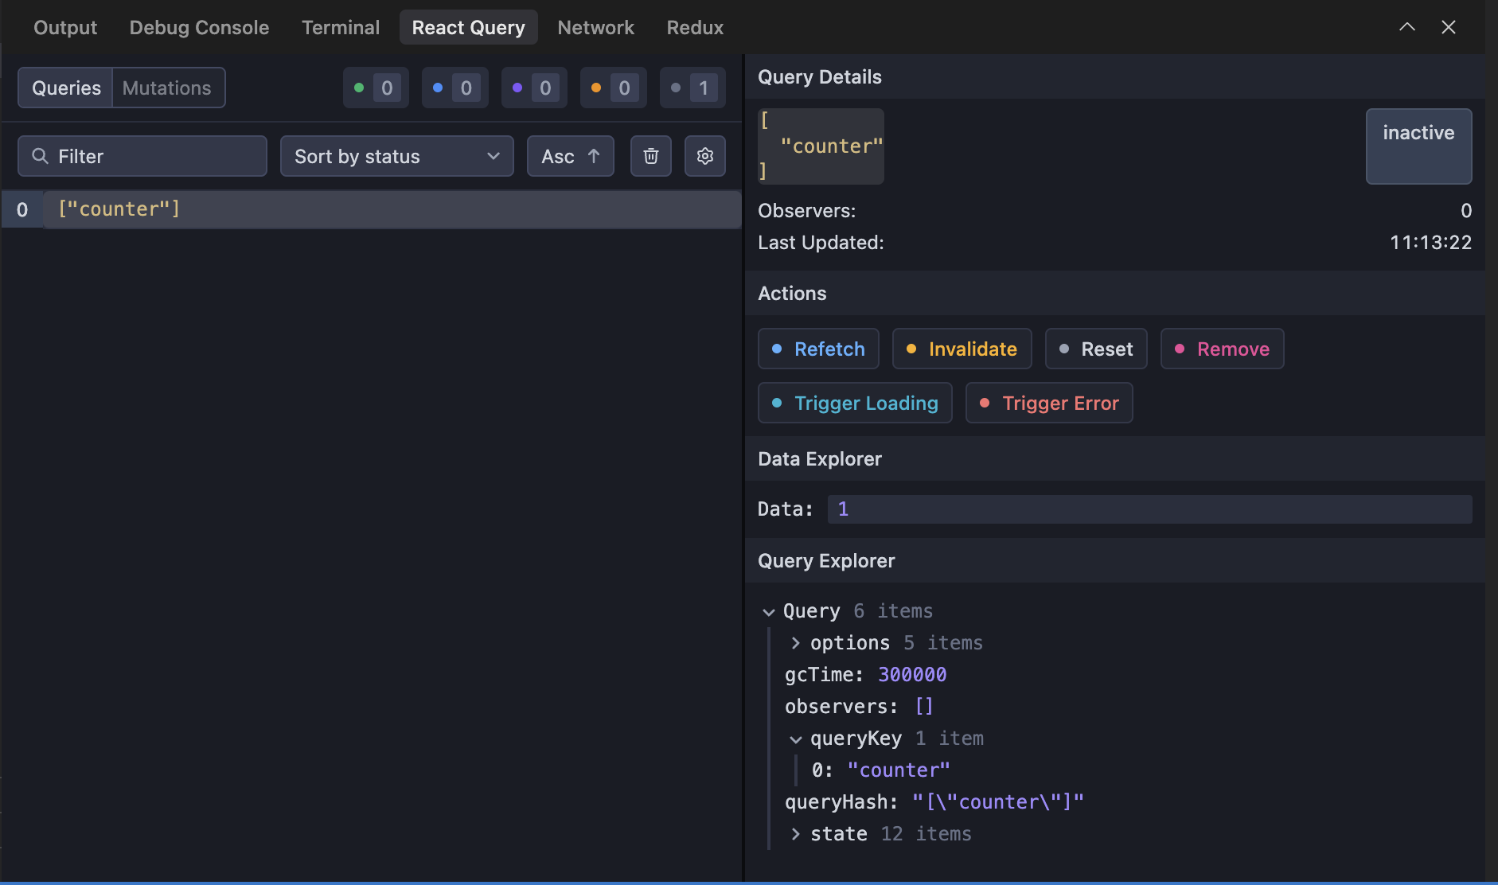This screenshot has height=885, width=1498.
Task: Click the trash icon to clear query cache
Action: pos(650,156)
